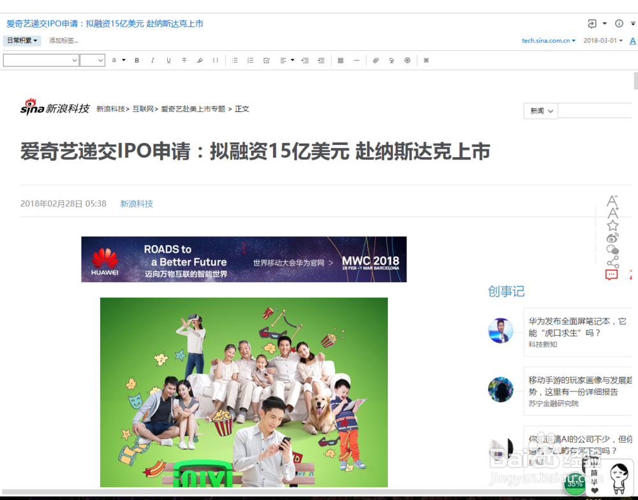
Task: Open the 新闻 search category dropdown
Action: 541,110
